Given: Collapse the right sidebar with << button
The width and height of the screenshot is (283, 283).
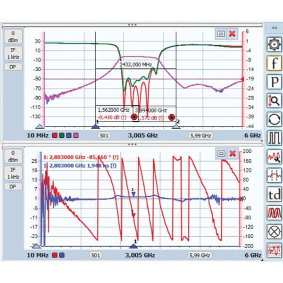Looking at the screenshot, I should (274, 28).
